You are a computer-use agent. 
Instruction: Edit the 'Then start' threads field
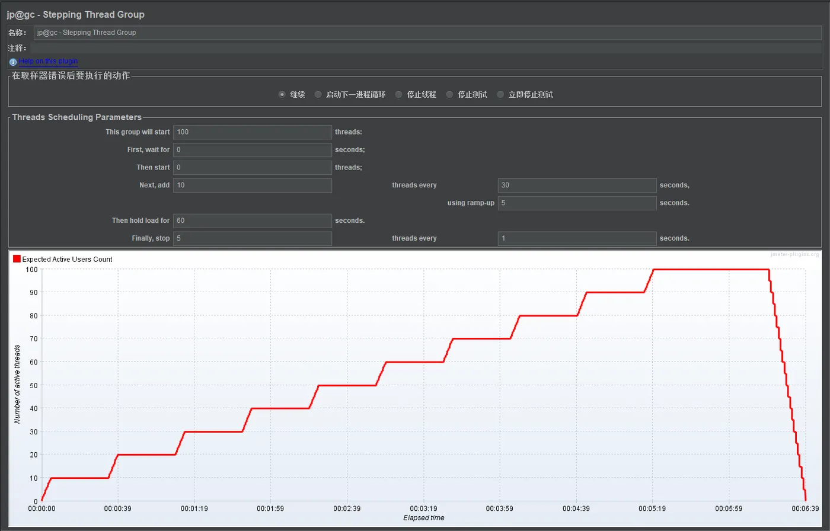(253, 168)
